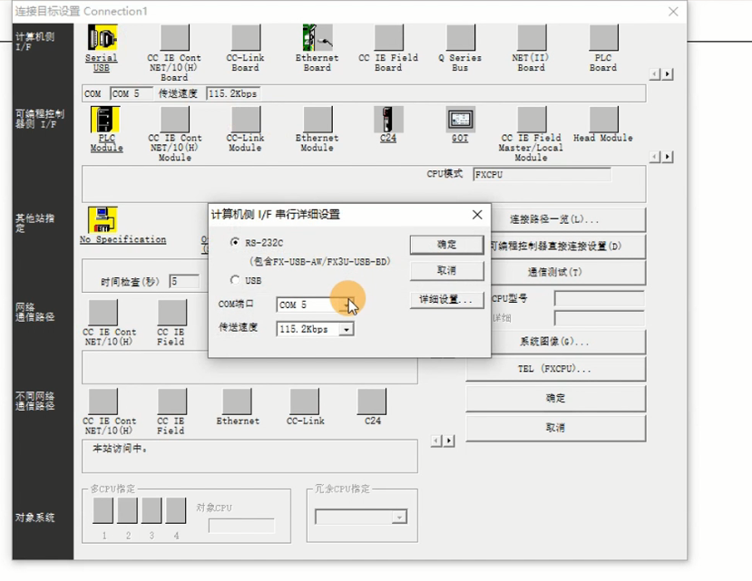Select the CC-Link Board icon

pos(245,39)
